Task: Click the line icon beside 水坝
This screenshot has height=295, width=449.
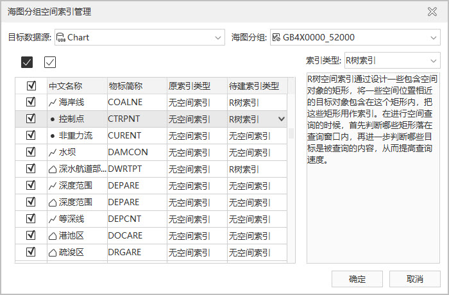Action: [53, 152]
